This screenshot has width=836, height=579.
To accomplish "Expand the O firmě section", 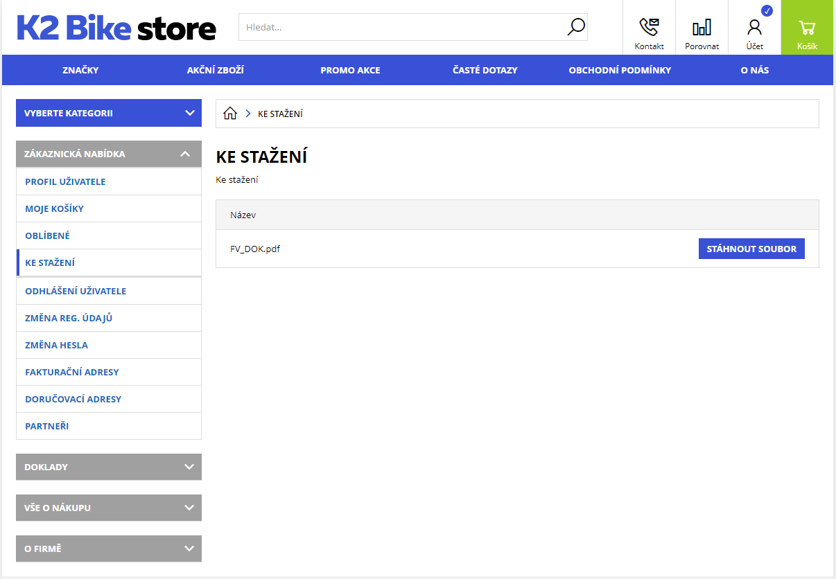I will (x=109, y=549).
